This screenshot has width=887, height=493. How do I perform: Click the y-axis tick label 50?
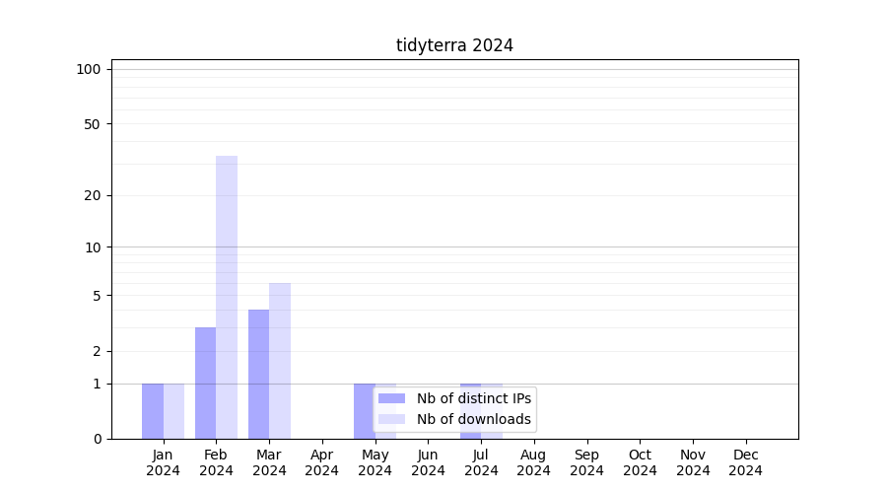tap(93, 124)
